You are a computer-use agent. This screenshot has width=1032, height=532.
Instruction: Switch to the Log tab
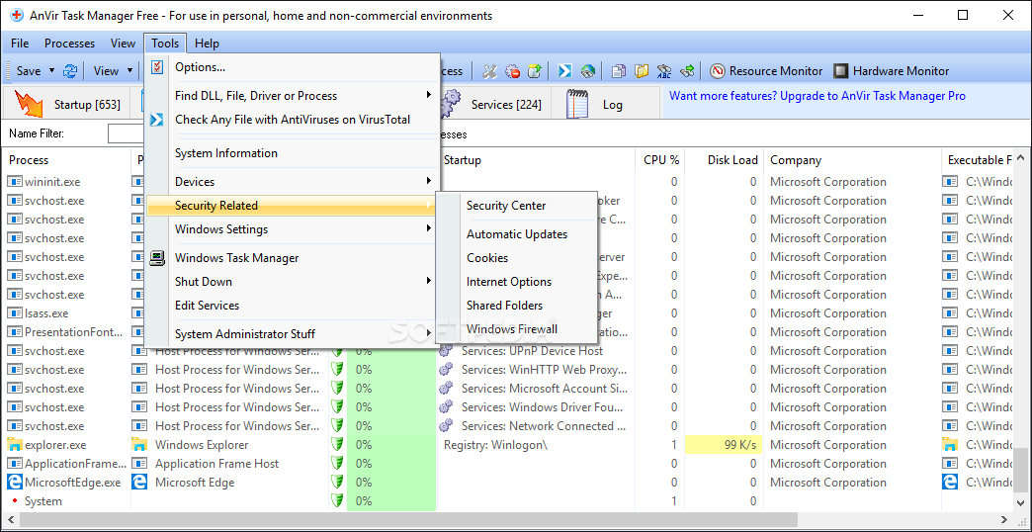coord(607,104)
